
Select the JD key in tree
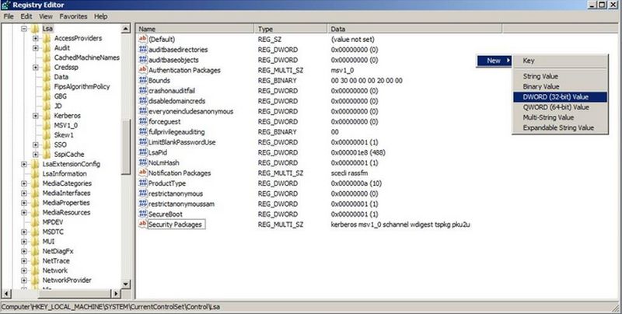coord(58,106)
